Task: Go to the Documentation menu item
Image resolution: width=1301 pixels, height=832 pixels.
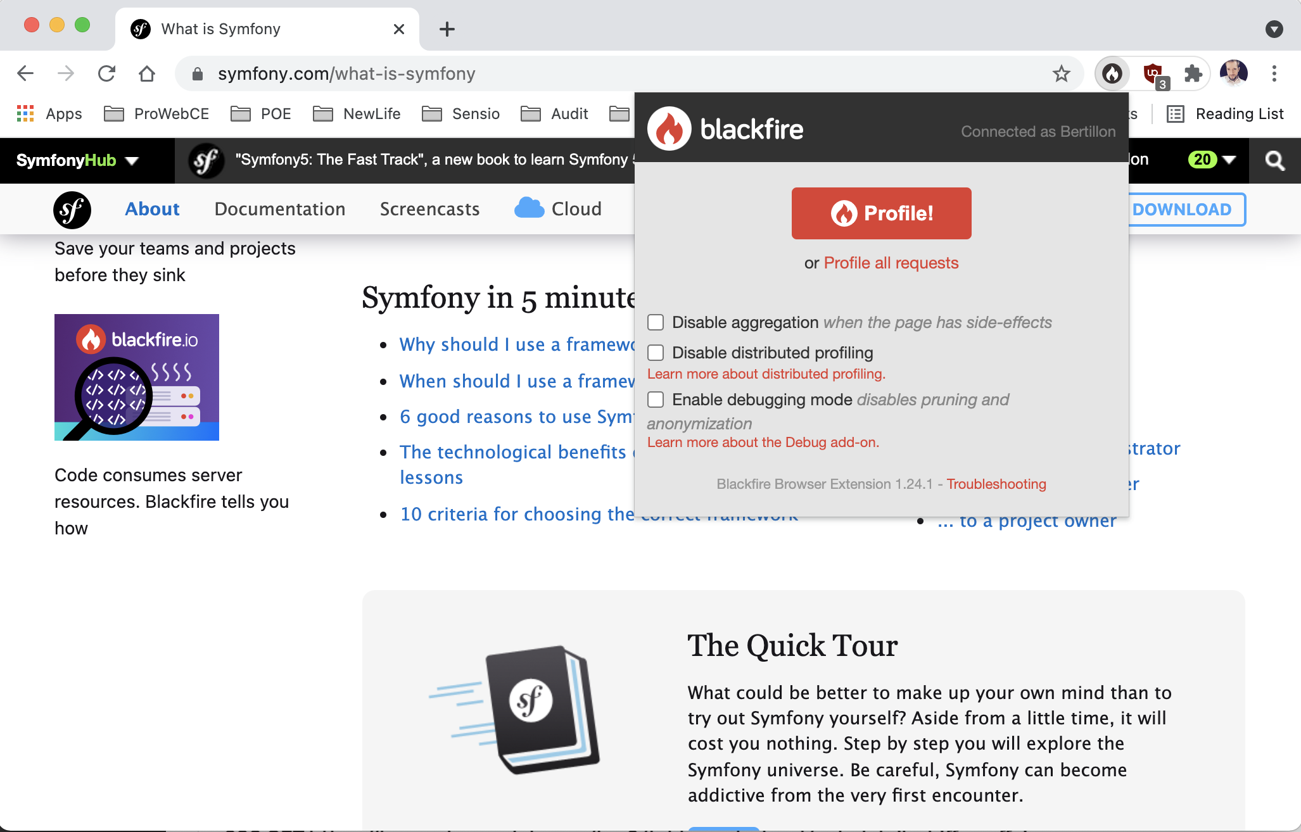Action: 280,209
